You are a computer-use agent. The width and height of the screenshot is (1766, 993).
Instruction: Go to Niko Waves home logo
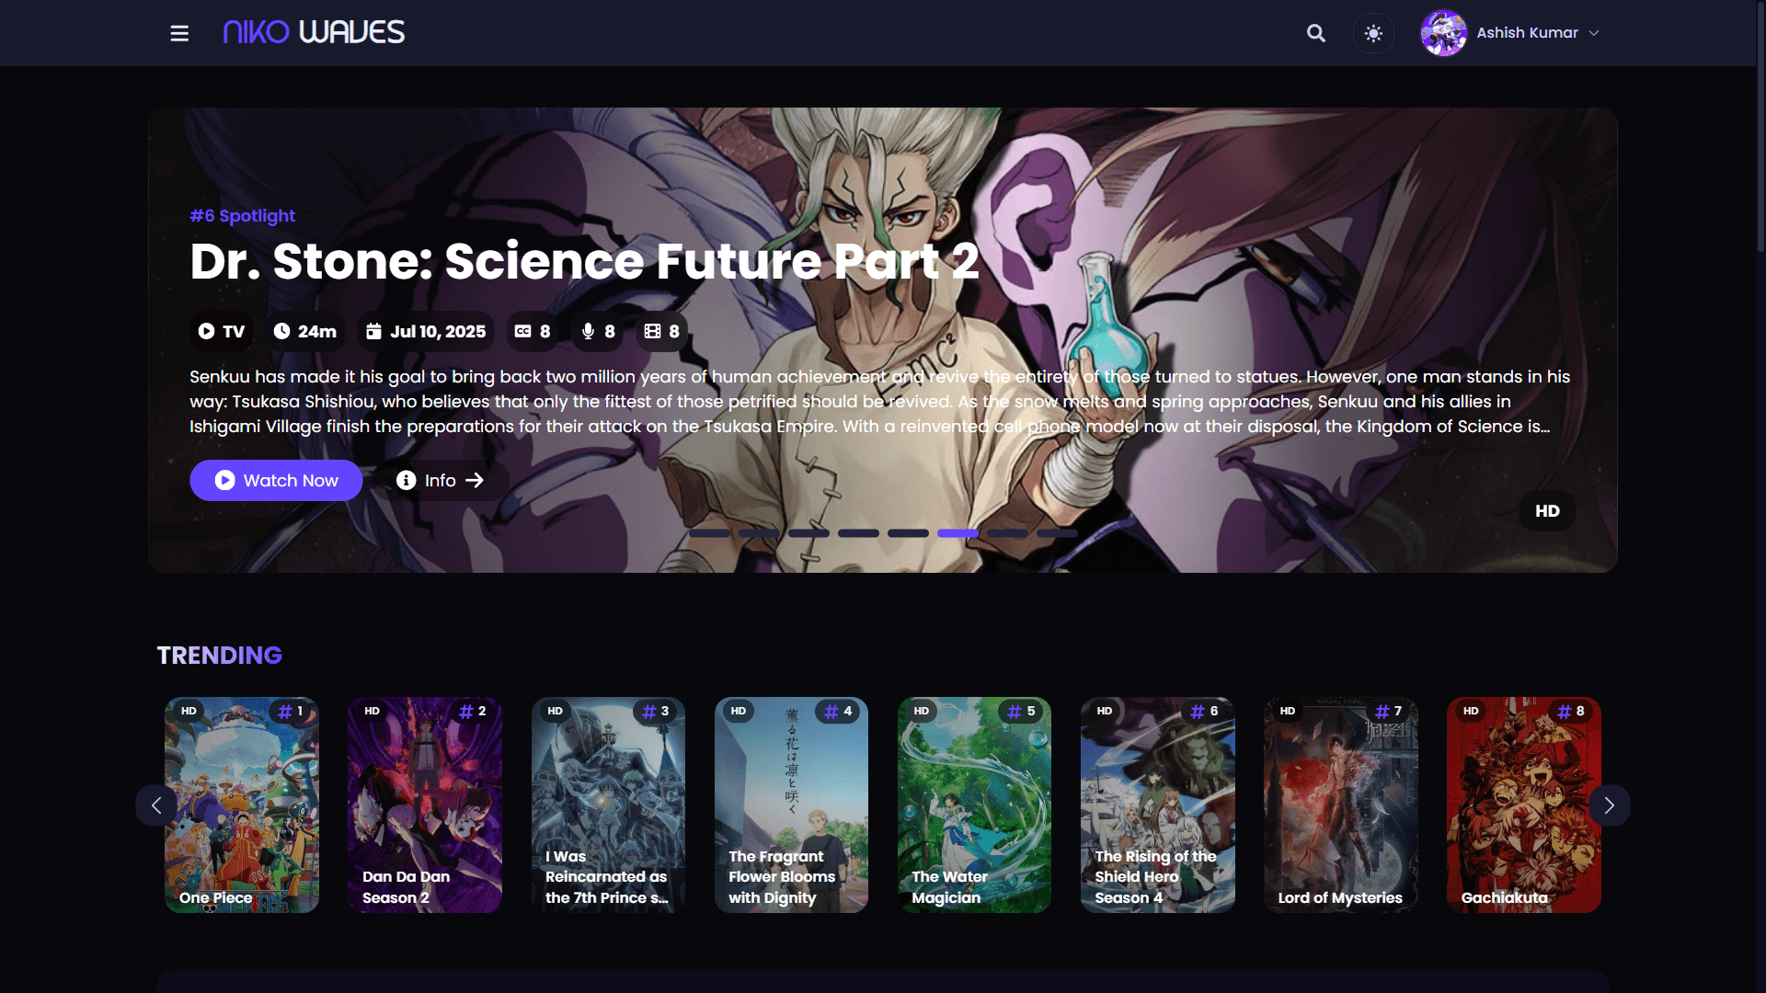point(314,33)
